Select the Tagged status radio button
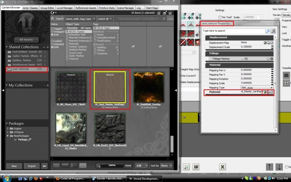 click(52, 29)
